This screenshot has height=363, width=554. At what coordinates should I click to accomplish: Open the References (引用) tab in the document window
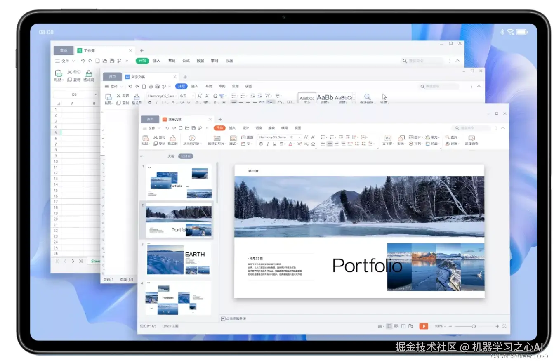(235, 86)
